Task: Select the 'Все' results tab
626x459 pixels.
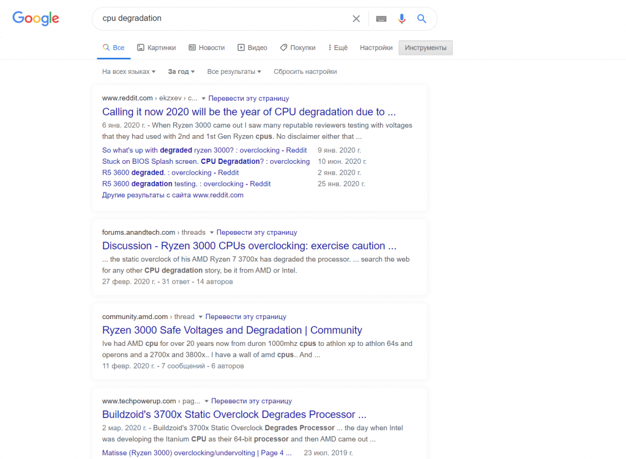Action: (x=114, y=48)
